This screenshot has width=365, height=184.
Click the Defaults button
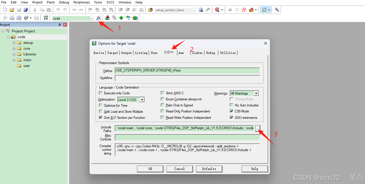(x=209, y=169)
